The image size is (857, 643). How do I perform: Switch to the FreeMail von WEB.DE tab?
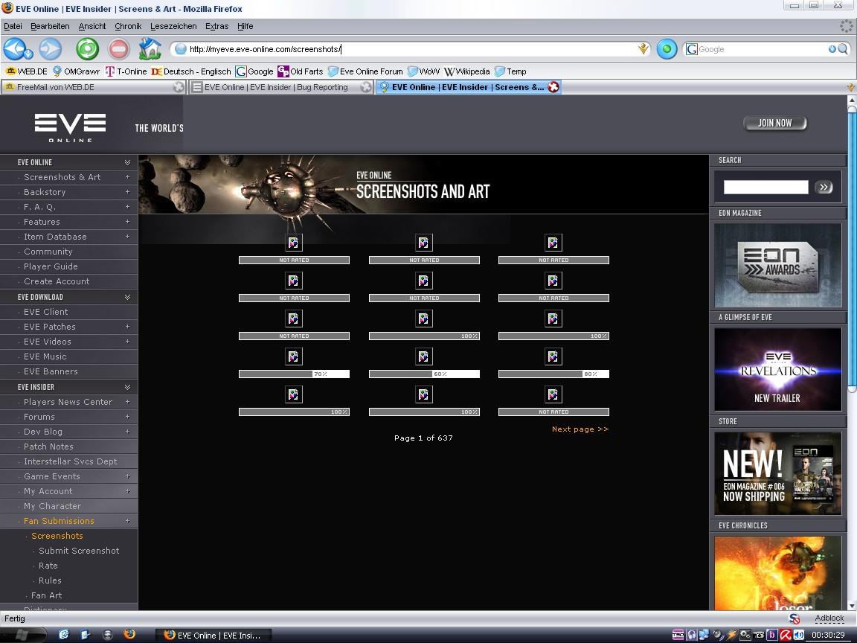[x=93, y=87]
